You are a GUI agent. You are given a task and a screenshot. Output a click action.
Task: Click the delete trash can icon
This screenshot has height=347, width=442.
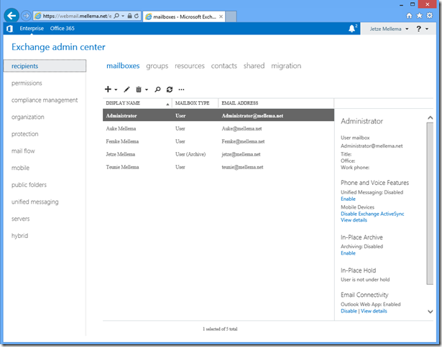coord(139,90)
